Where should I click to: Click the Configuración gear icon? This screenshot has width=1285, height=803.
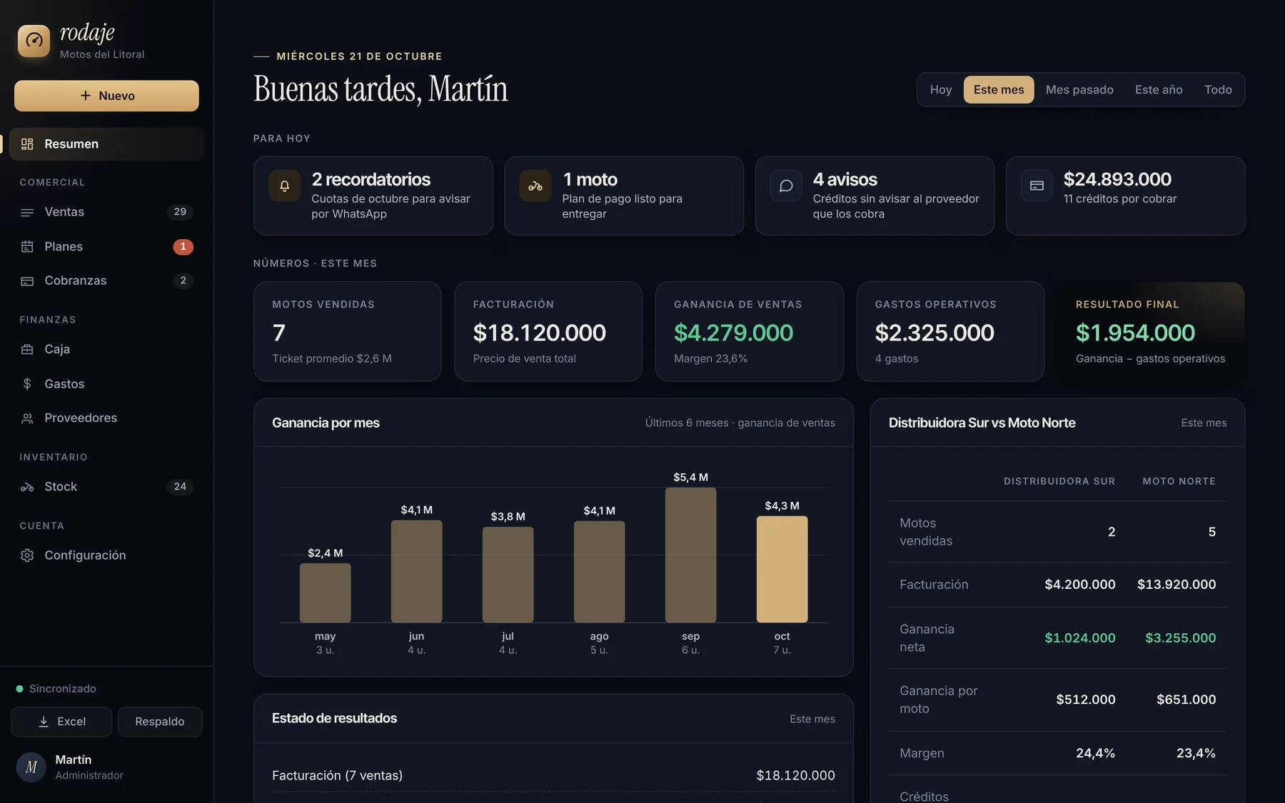pyautogui.click(x=27, y=555)
